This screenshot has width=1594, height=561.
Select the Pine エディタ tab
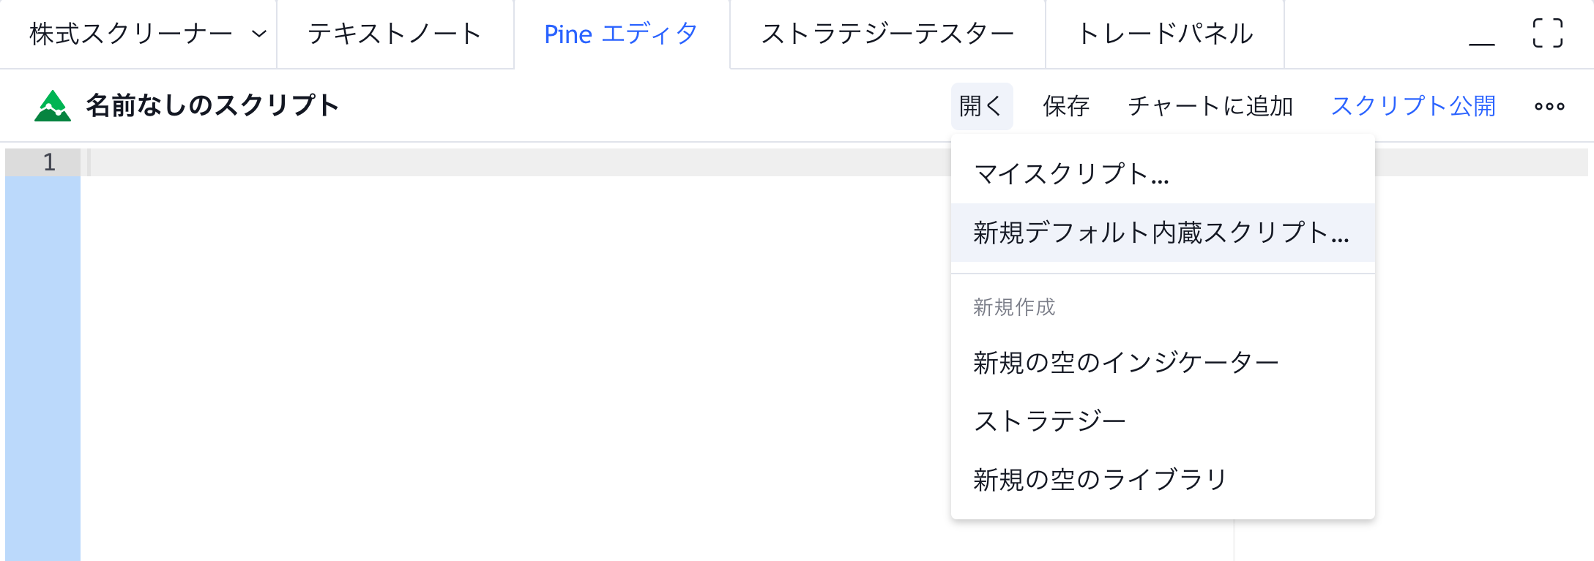(x=621, y=34)
